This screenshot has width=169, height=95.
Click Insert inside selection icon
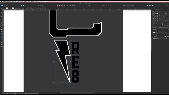point(152,6)
